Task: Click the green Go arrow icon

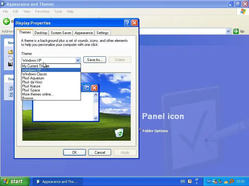Action: pyautogui.click(x=236, y=31)
